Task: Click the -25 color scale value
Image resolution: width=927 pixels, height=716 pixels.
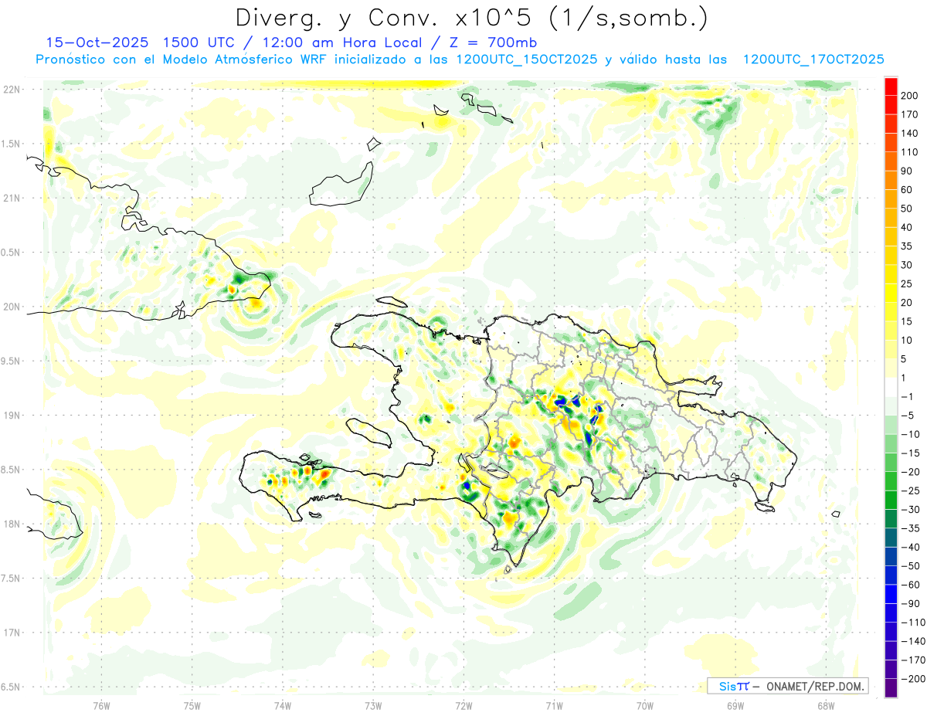Action: point(911,491)
